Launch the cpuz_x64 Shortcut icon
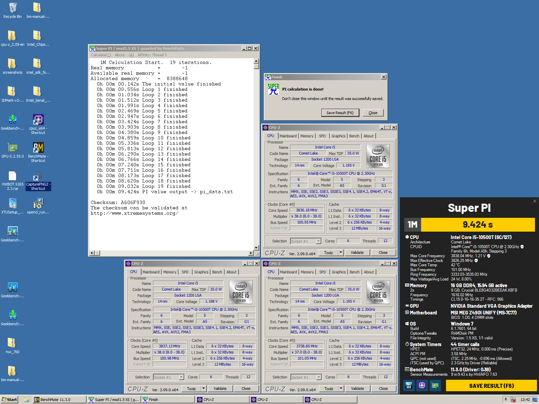 tap(38, 120)
